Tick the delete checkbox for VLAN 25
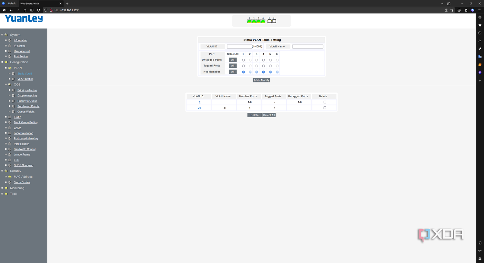This screenshot has width=484, height=263. pyautogui.click(x=325, y=108)
